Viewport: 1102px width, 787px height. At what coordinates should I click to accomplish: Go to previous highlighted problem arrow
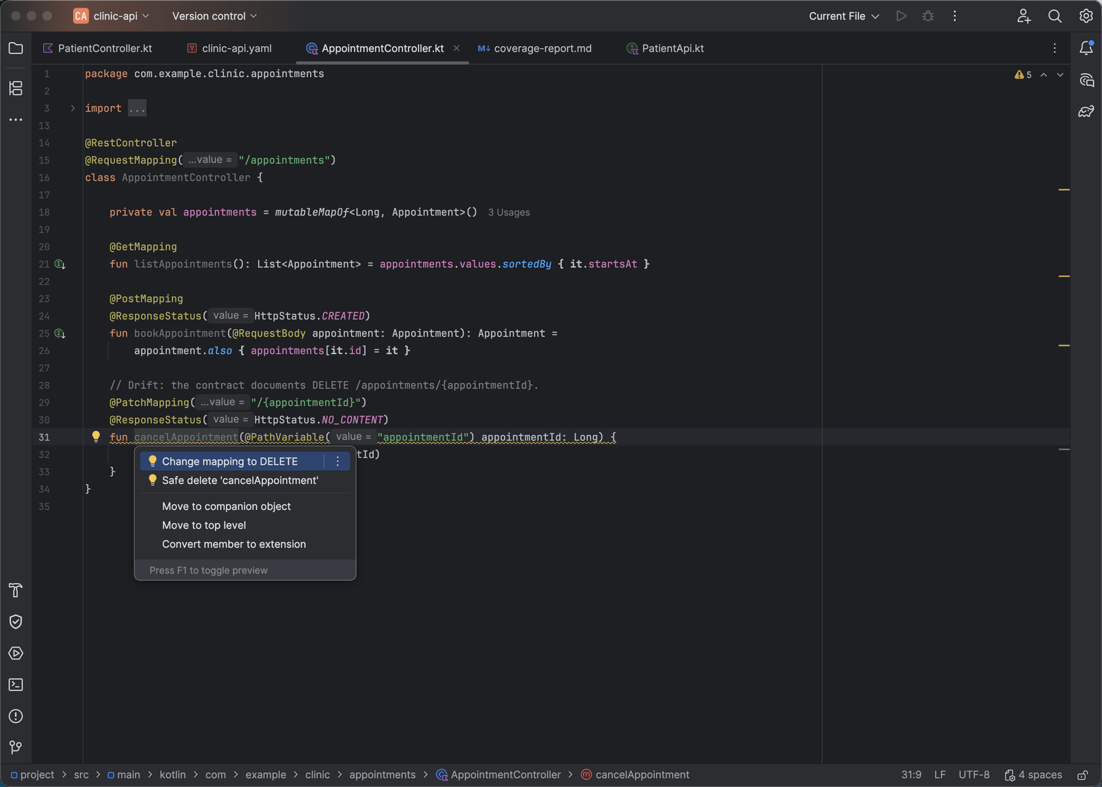point(1043,74)
